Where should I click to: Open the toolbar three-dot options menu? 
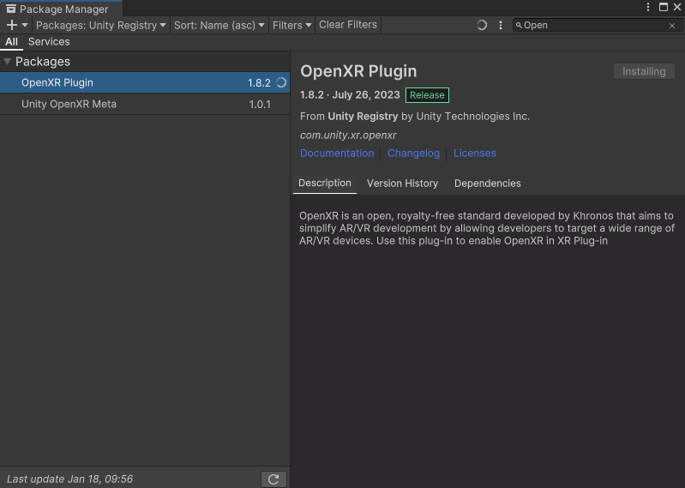point(501,26)
